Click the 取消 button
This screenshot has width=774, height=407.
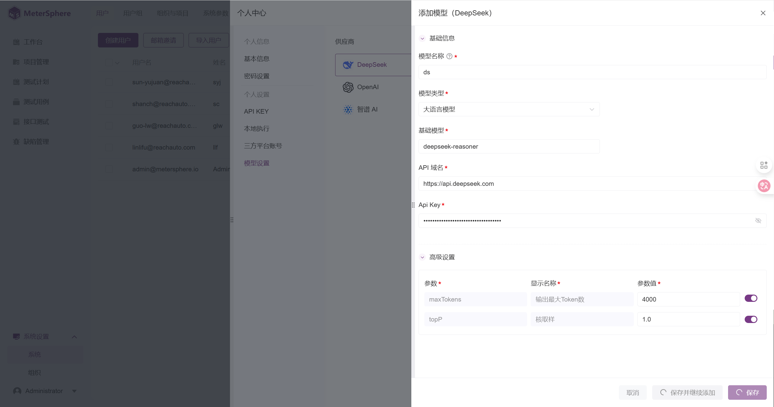[633, 392]
